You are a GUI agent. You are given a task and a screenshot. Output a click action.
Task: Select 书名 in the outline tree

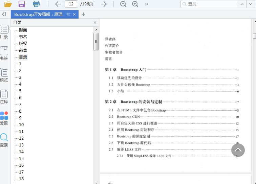point(23,37)
